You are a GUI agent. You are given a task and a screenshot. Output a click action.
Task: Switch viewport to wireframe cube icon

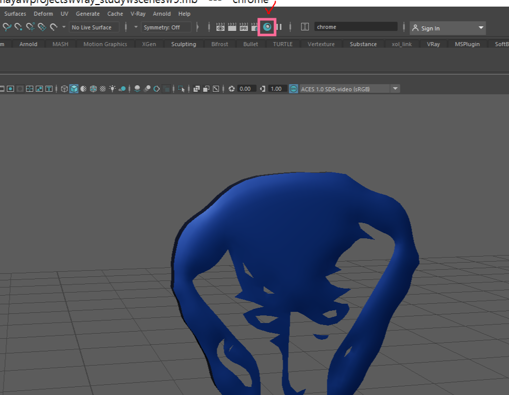(64, 89)
